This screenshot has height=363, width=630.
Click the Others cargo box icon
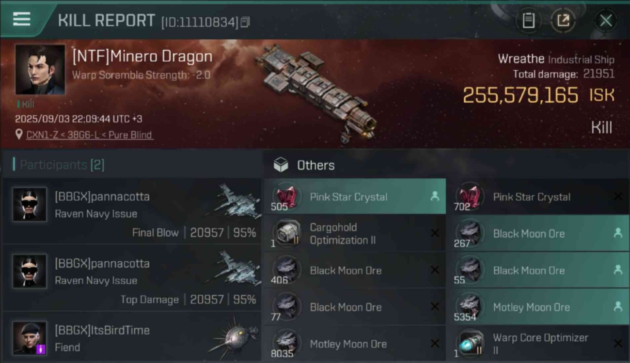click(x=281, y=165)
